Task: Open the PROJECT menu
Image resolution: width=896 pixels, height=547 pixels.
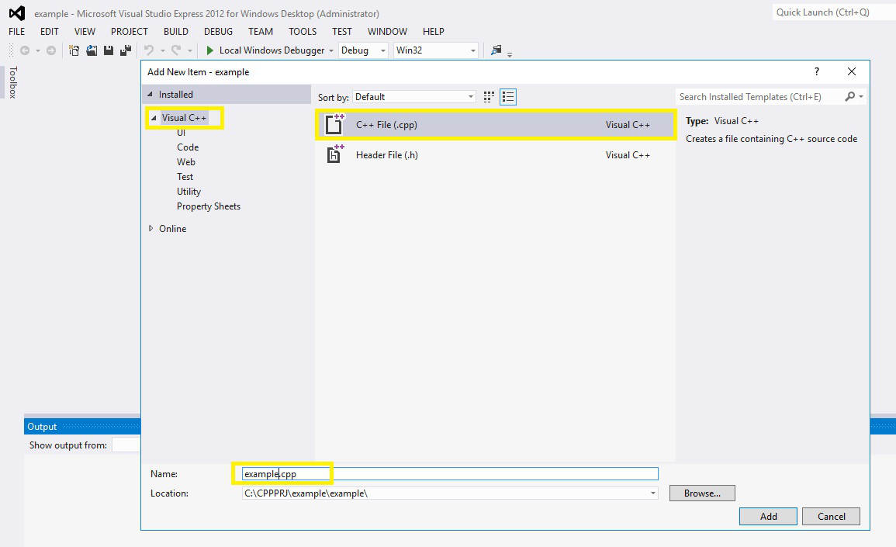Action: [x=129, y=32]
